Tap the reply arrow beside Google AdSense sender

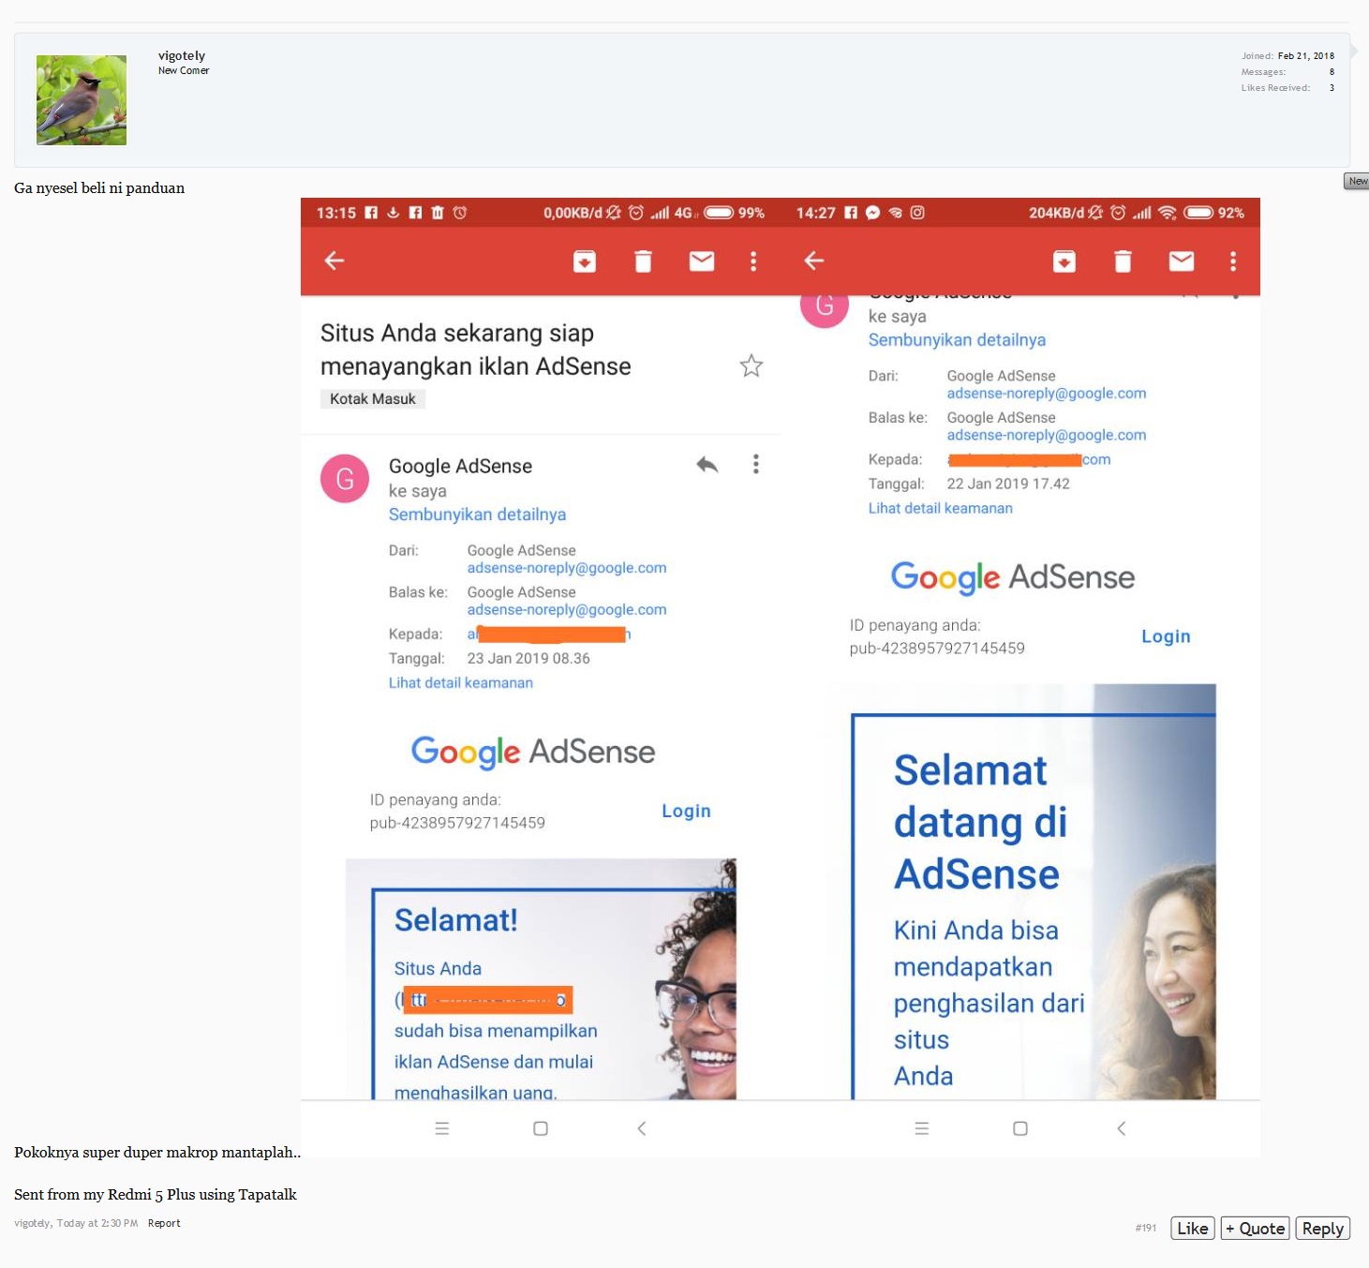point(707,464)
